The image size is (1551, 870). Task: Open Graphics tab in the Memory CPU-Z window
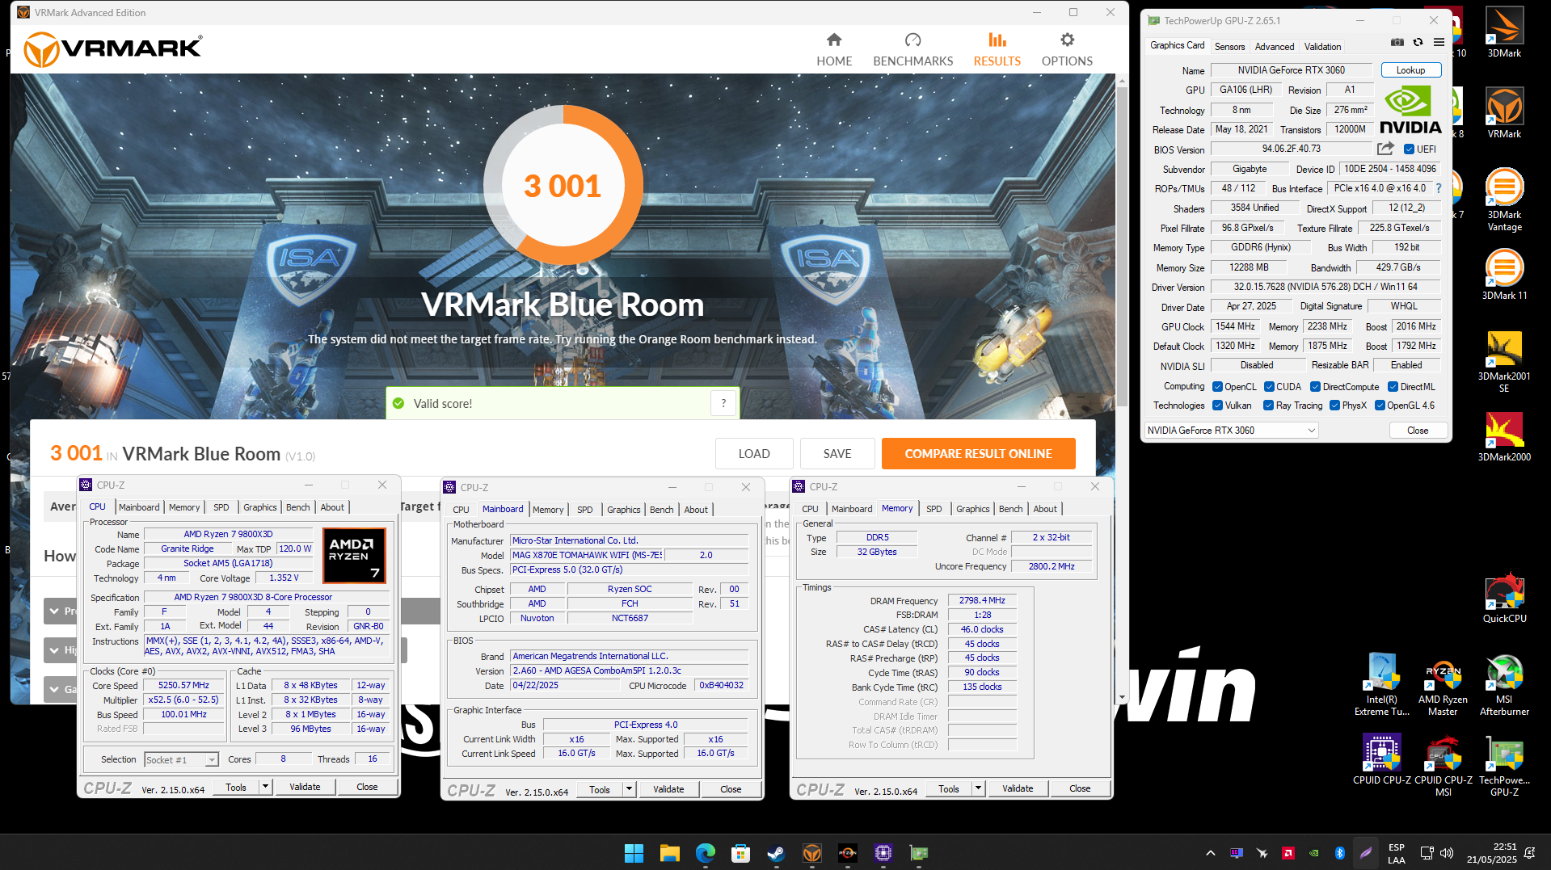(x=972, y=509)
